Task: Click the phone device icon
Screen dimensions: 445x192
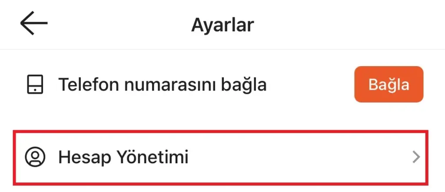Action: 35,84
